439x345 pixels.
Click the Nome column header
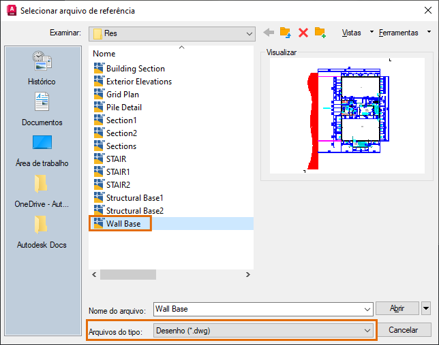pos(104,53)
